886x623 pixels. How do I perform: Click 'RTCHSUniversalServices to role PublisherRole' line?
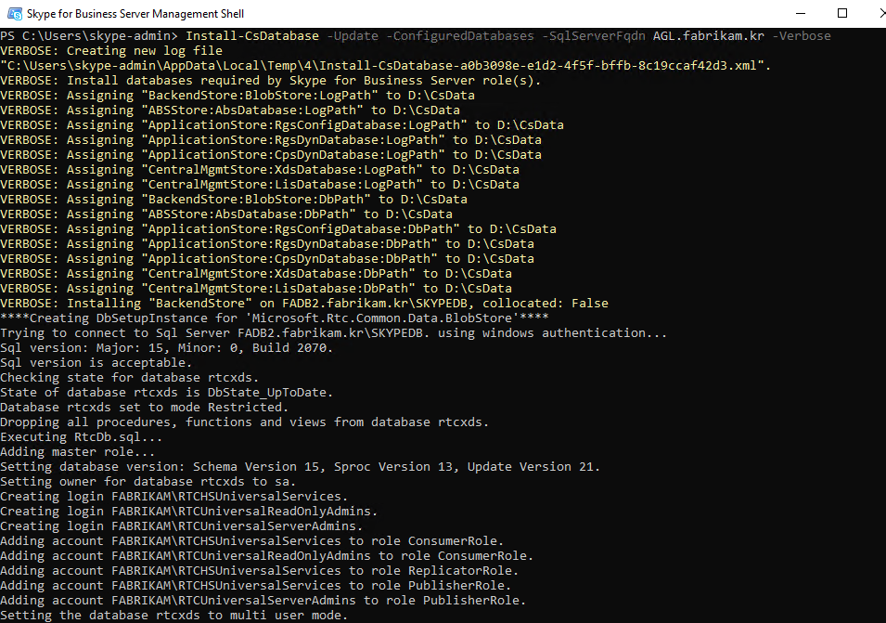(256, 585)
